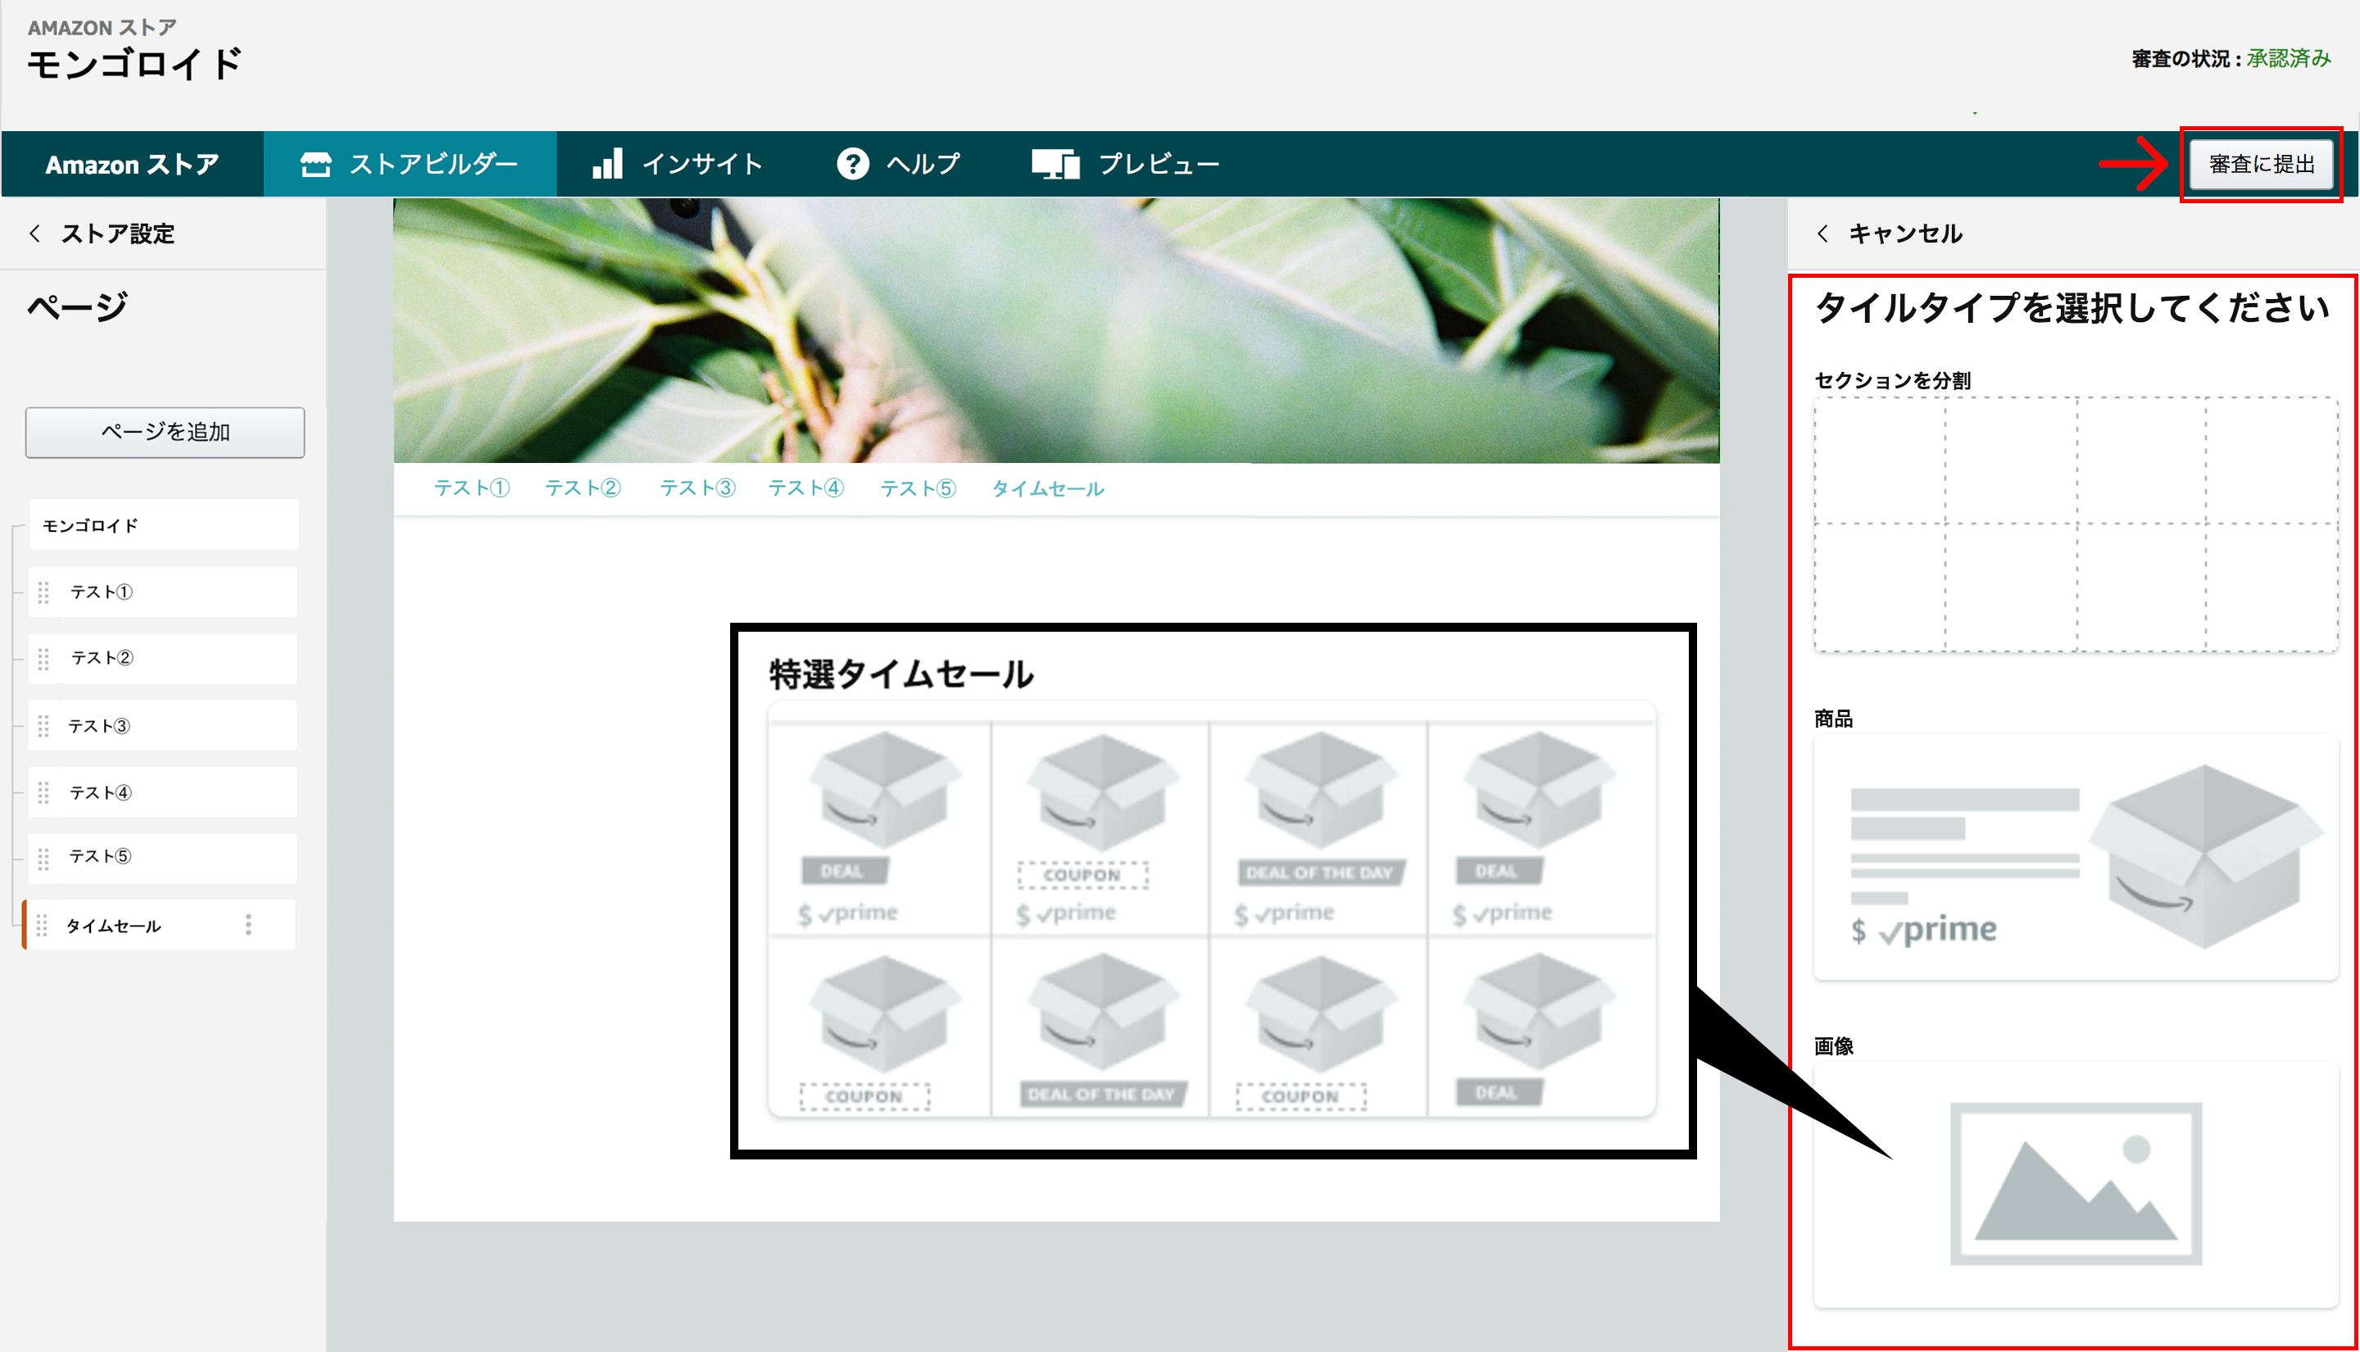
Task: Click the back chevron next to キャンセル
Action: tap(1822, 233)
